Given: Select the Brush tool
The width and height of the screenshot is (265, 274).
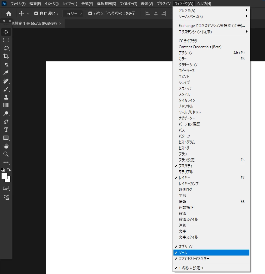Looking at the screenshot, I should pyautogui.click(x=6, y=89).
